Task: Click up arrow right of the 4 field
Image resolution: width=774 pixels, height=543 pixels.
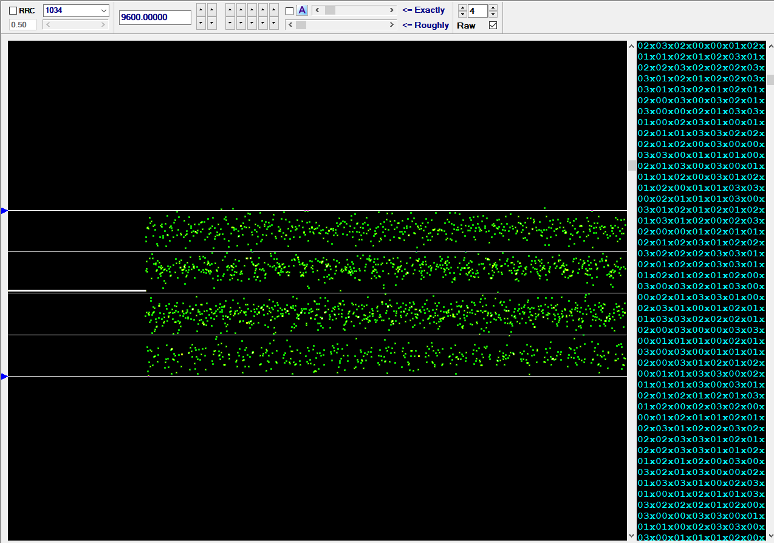Action: click(x=493, y=7)
